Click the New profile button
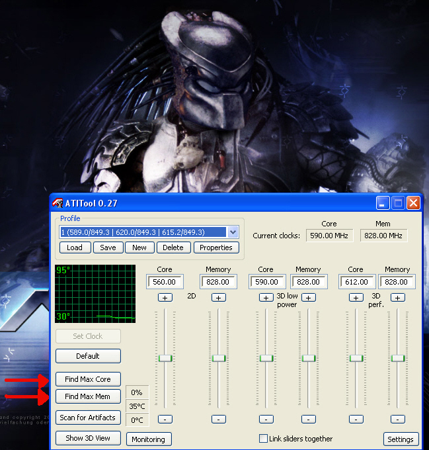Image resolution: width=429 pixels, height=450 pixels. (x=139, y=247)
